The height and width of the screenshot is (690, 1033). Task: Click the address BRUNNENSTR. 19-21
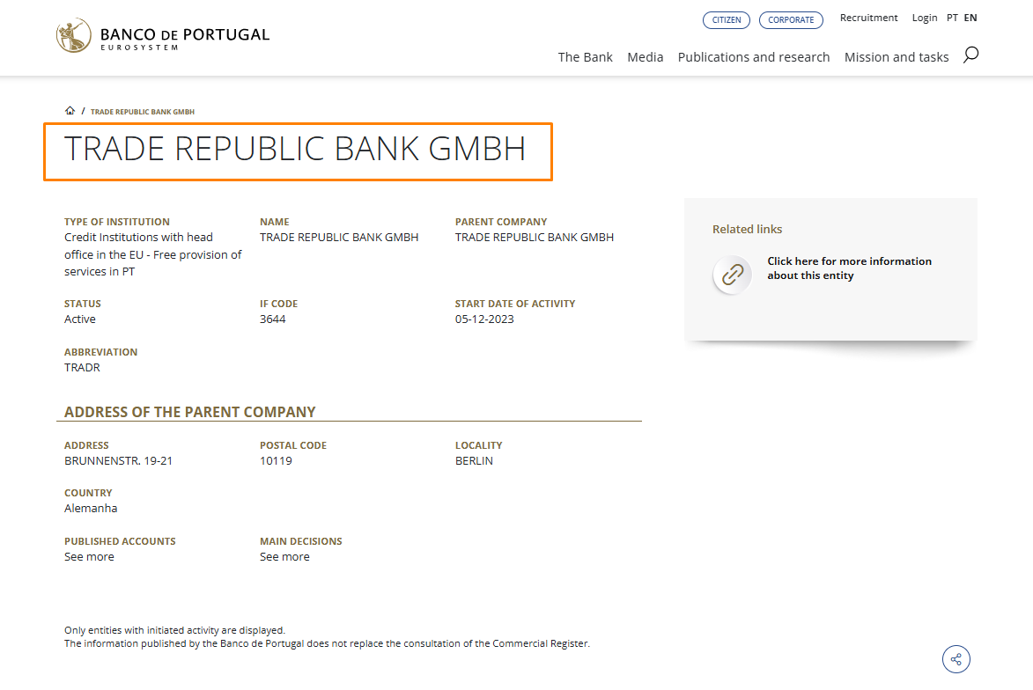(119, 461)
